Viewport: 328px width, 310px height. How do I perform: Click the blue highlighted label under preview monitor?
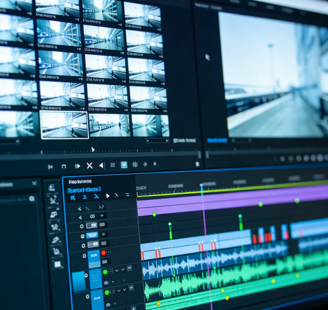pos(217,140)
